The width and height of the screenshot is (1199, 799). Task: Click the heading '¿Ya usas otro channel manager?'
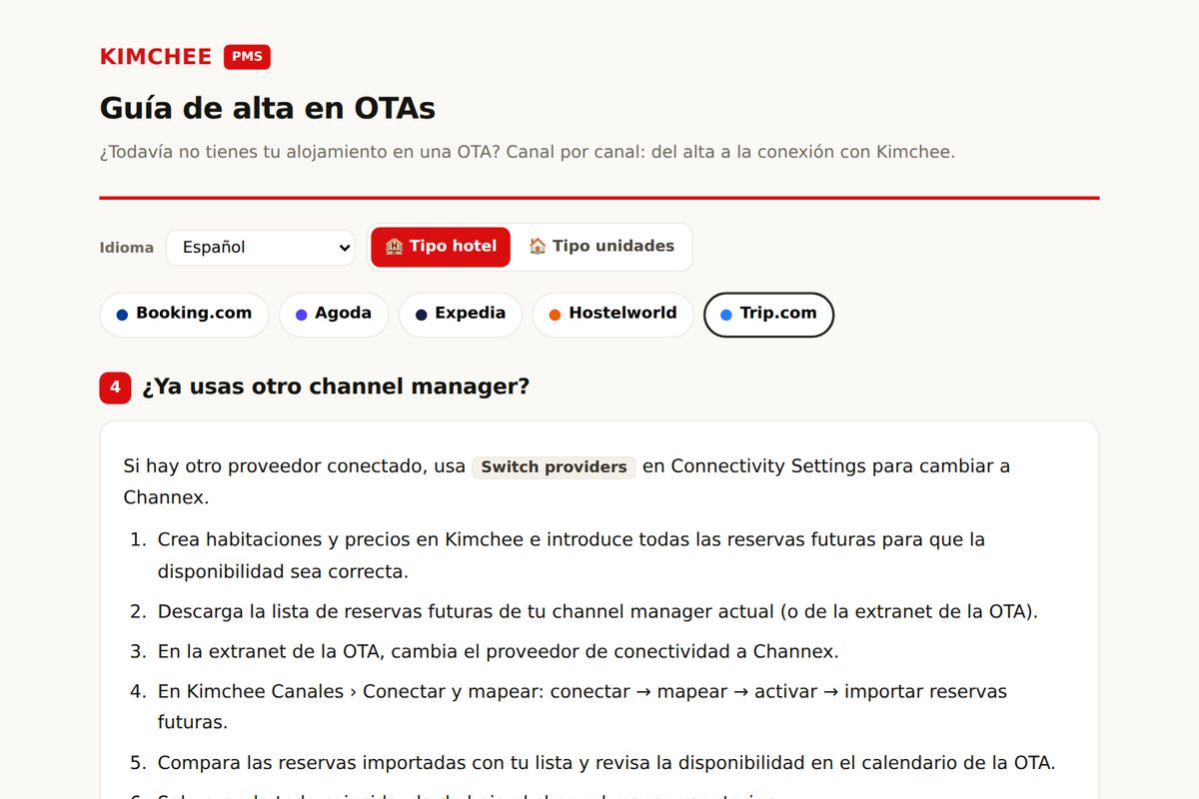pyautogui.click(x=336, y=387)
